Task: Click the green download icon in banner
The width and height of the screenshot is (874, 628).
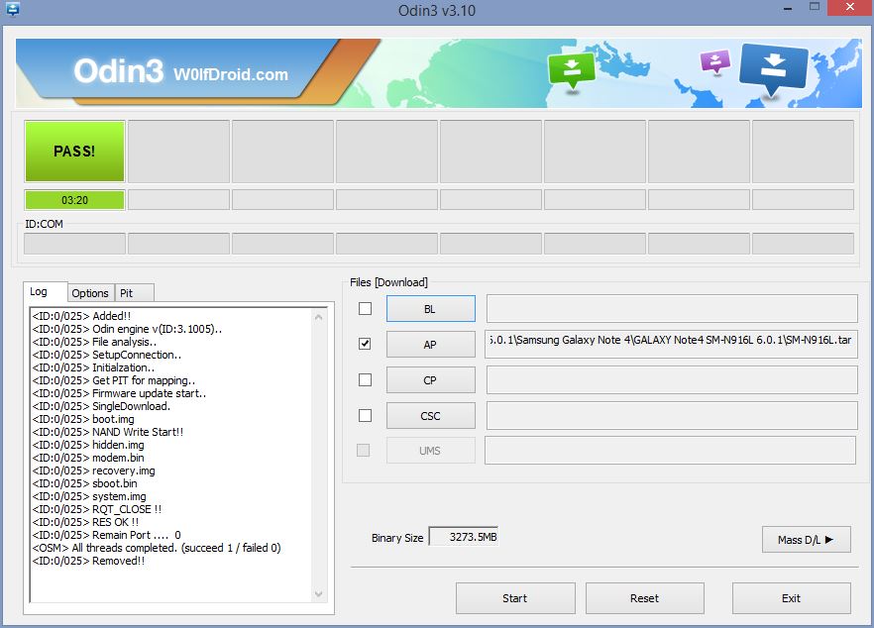Action: click(572, 70)
